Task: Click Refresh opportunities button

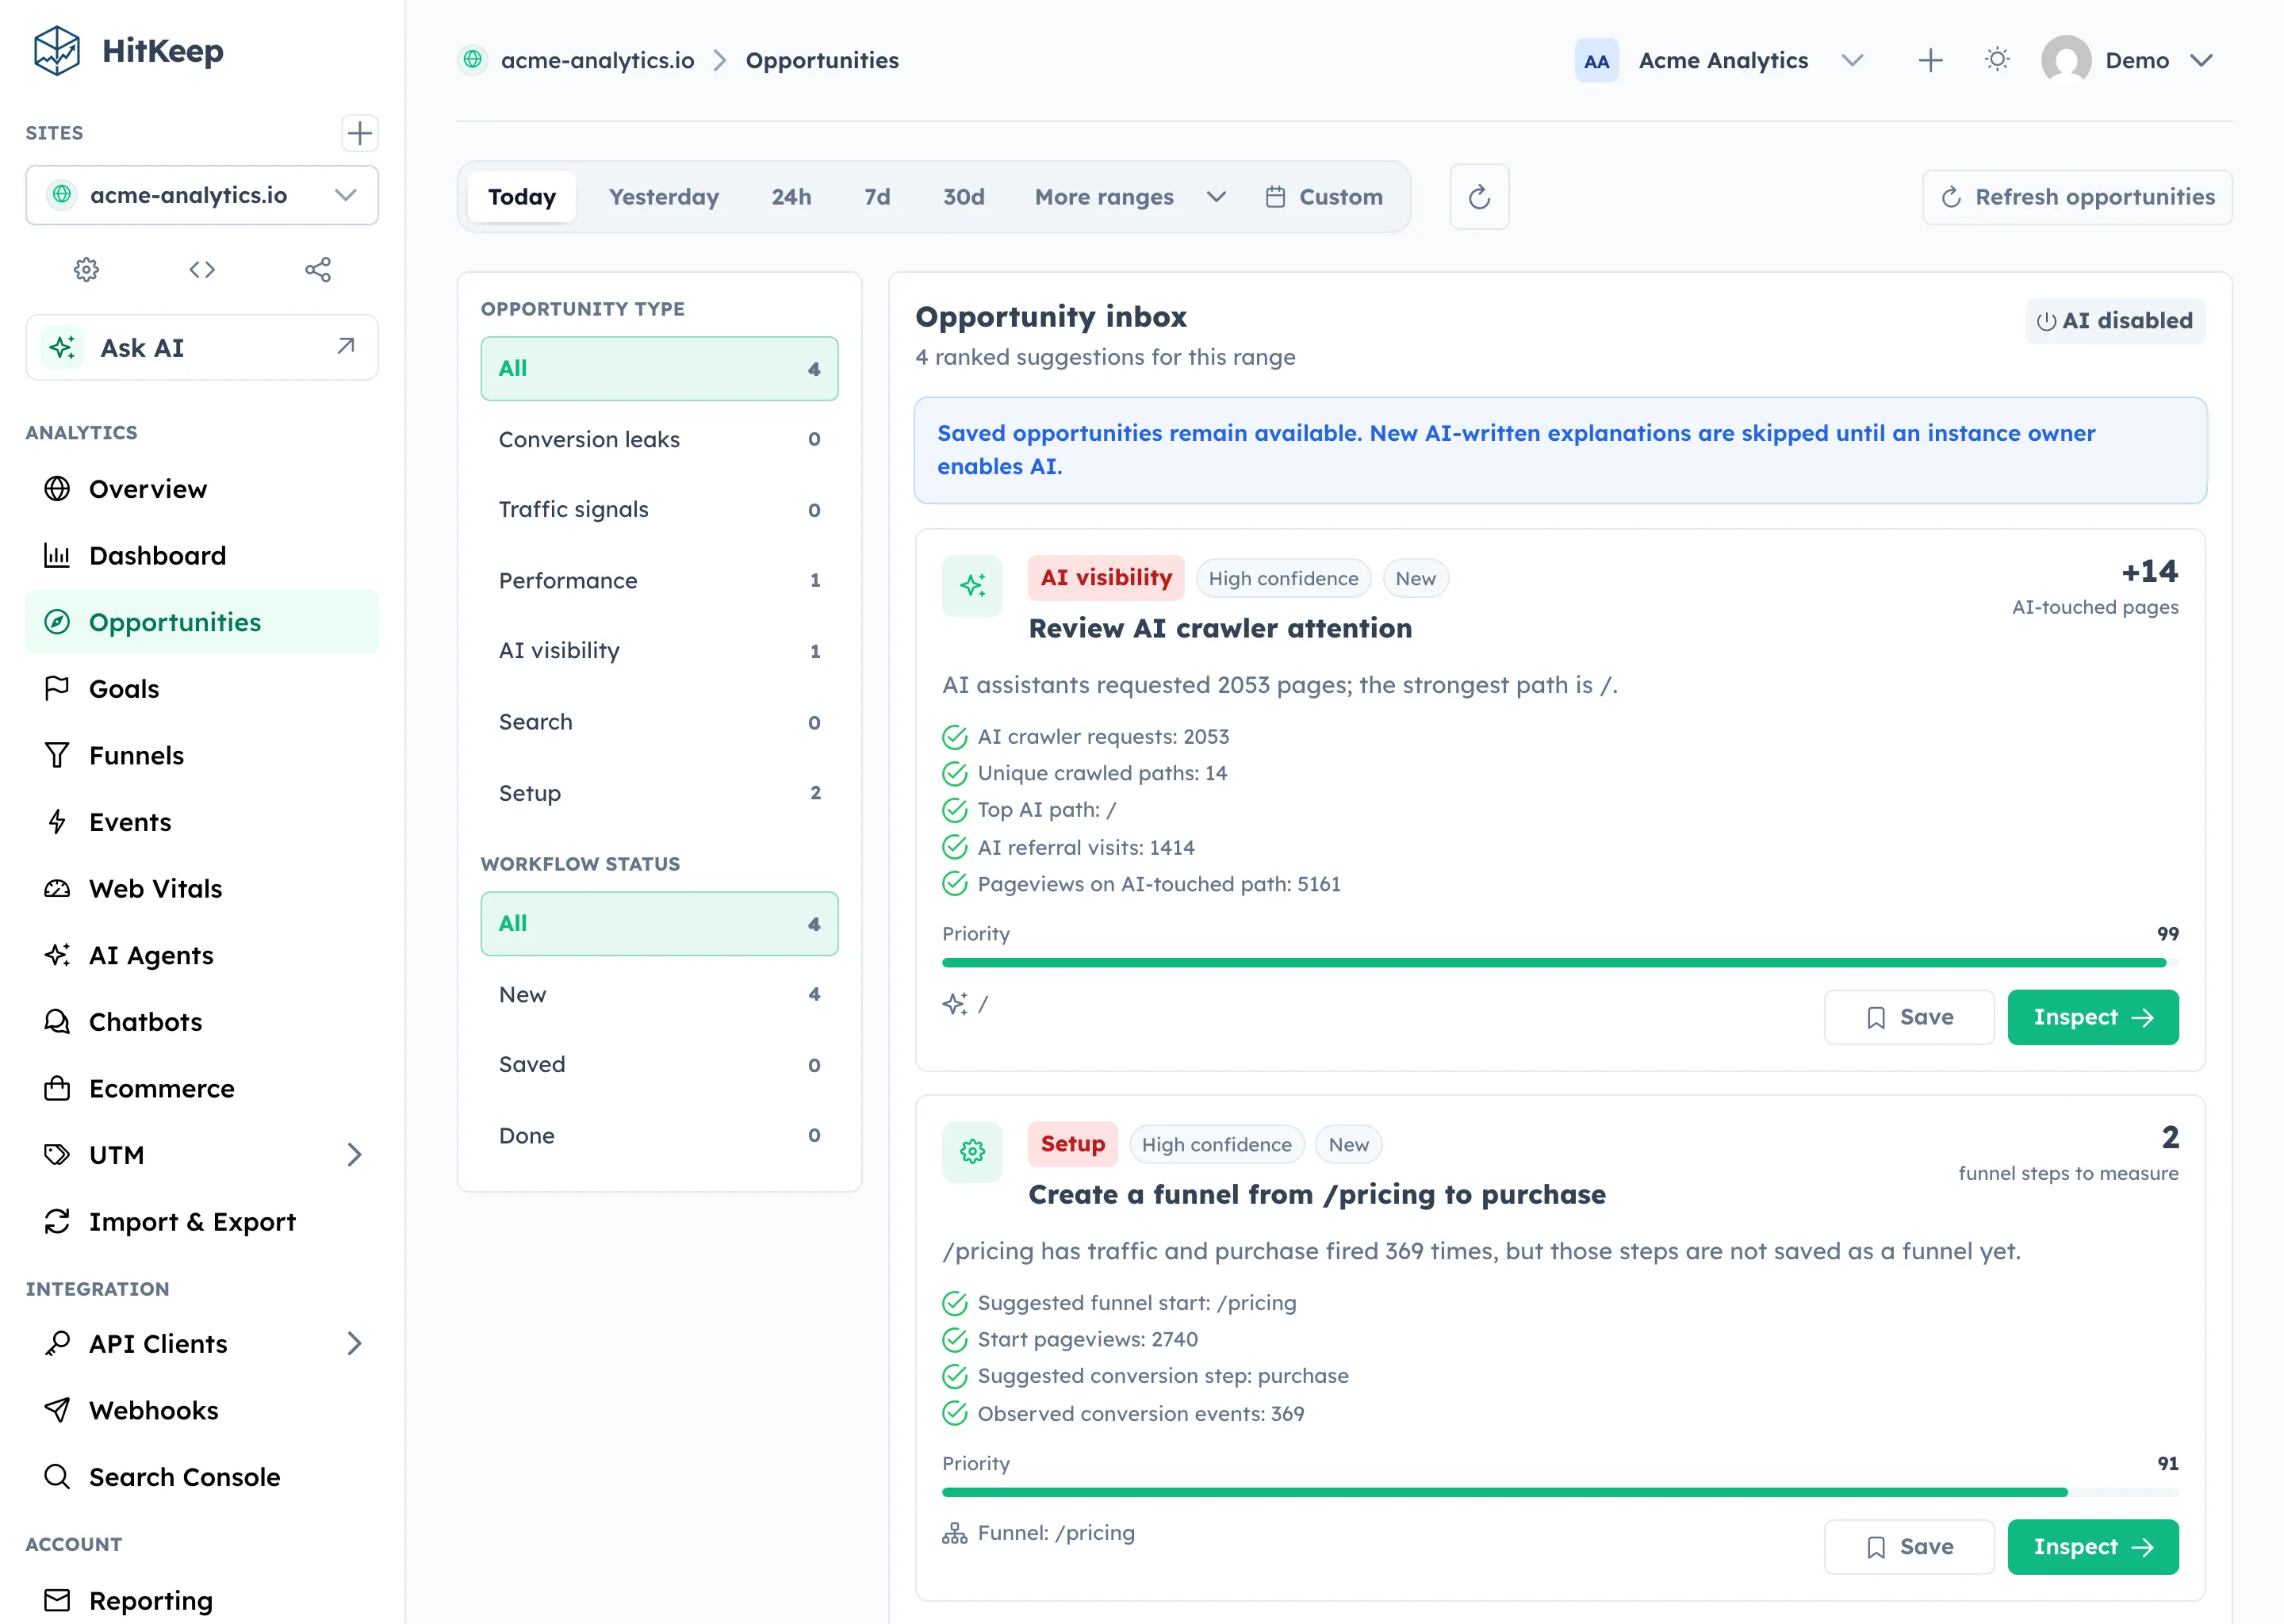Action: tap(2076, 197)
